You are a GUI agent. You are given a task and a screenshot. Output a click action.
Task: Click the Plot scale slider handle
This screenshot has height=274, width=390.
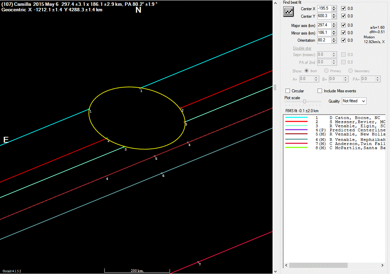(304, 102)
